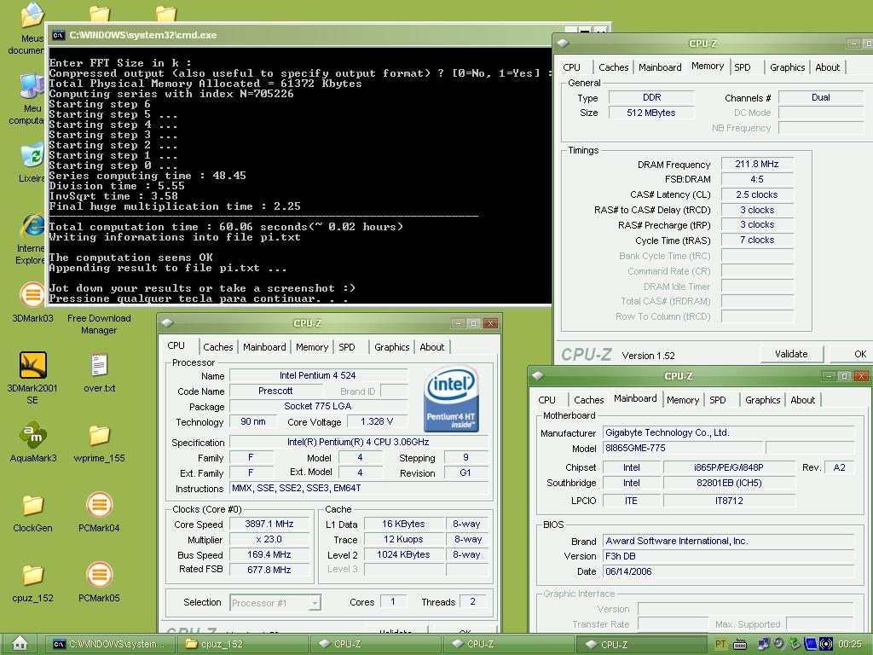The image size is (873, 655).
Task: Open About tab in CPU window
Action: point(431,347)
